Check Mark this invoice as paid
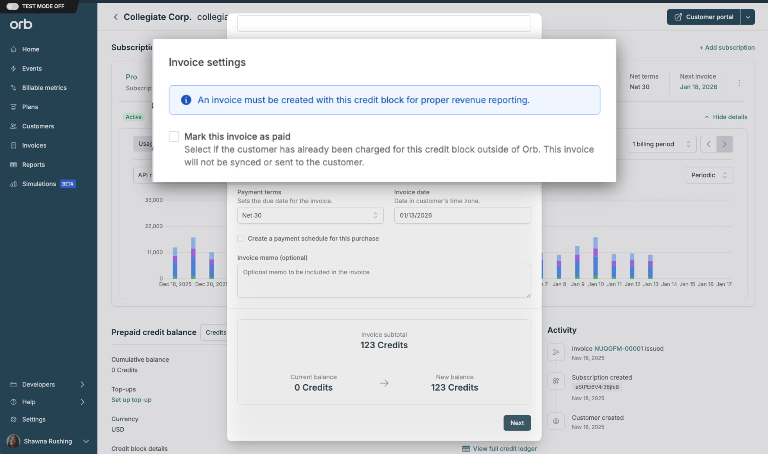This screenshot has height=454, width=768. point(174,136)
